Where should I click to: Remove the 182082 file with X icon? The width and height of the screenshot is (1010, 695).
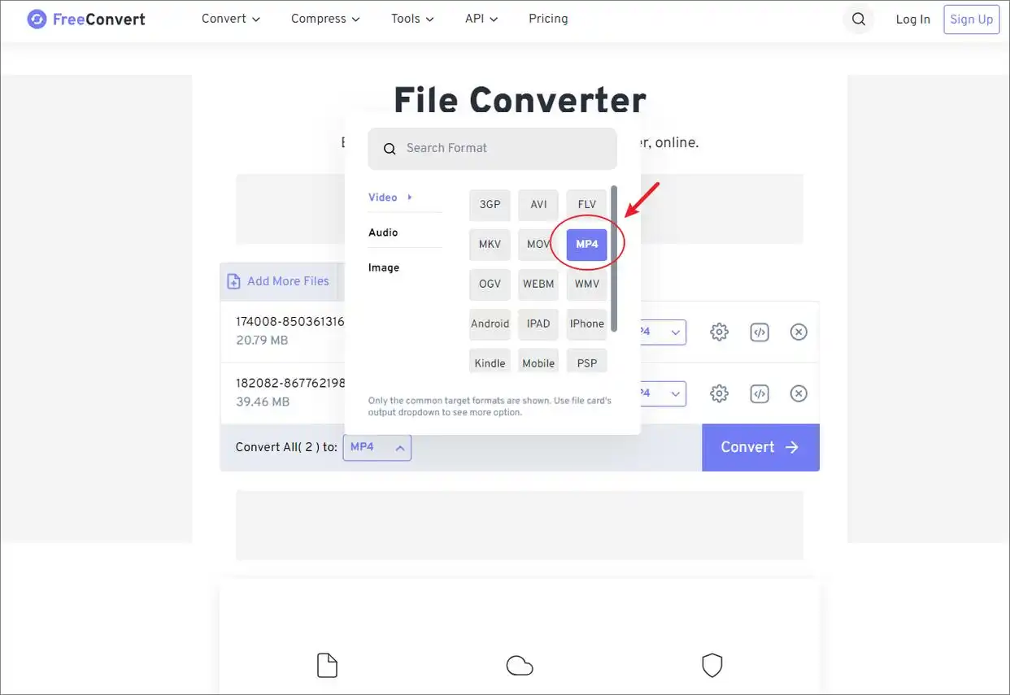point(799,393)
